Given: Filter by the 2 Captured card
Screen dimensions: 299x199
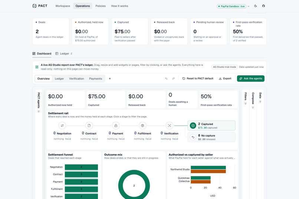Looking at the screenshot, I should point(211,126).
